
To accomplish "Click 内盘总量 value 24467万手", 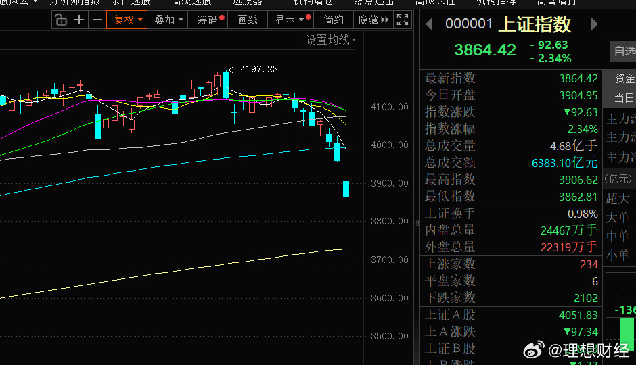I will tap(569, 230).
